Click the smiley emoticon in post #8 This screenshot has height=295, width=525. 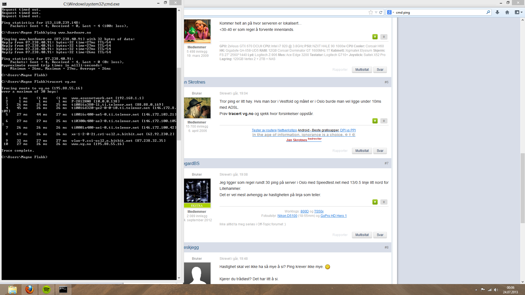(327, 267)
